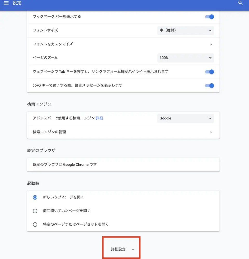Image resolution: width=249 pixels, height=259 pixels.
Task: Disable Tab key highlight toggle
Action: point(210,72)
